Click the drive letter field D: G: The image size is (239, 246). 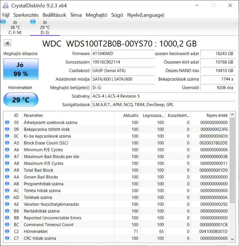click(123, 88)
